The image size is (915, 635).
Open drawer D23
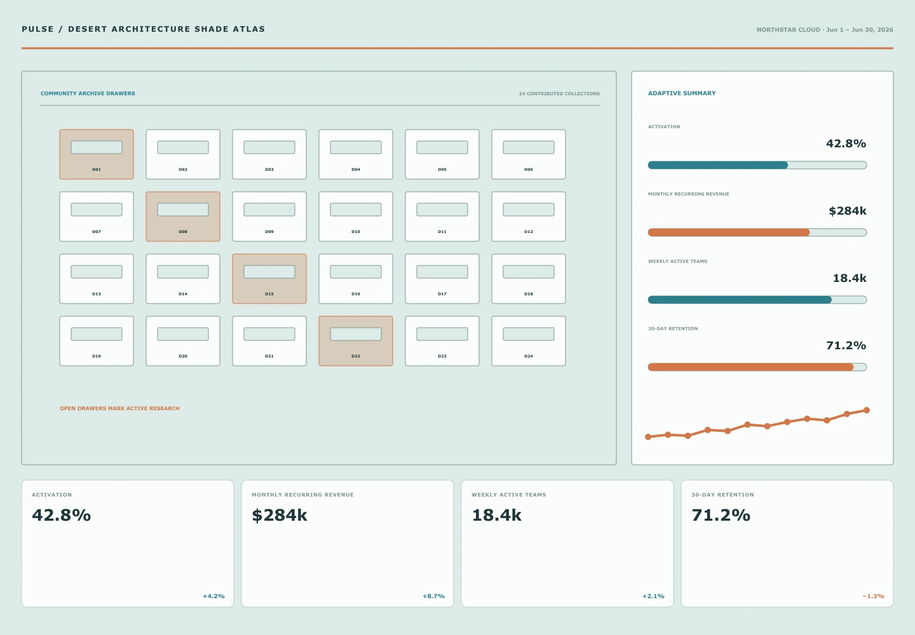coord(442,341)
